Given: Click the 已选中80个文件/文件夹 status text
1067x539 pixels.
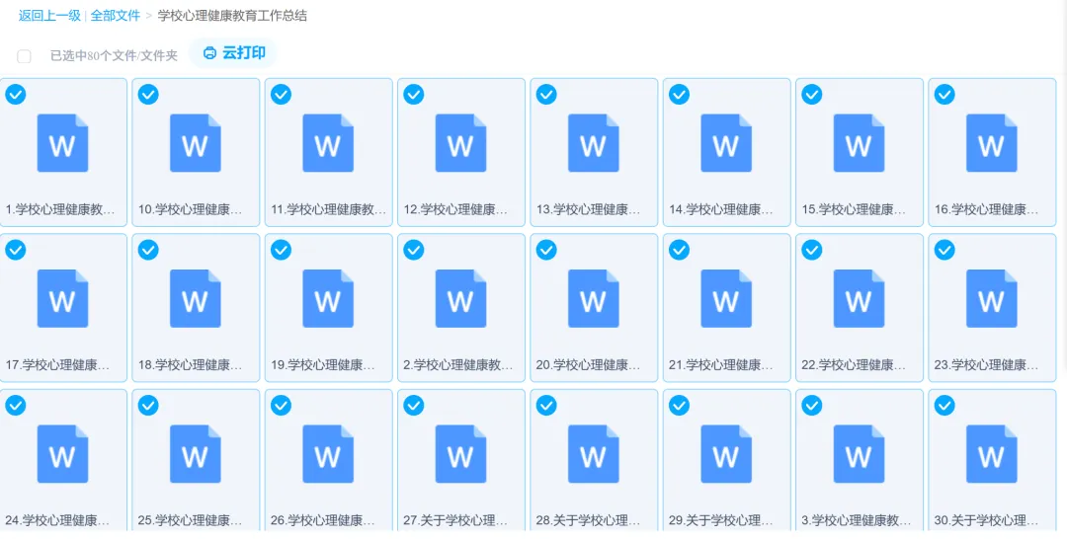Looking at the screenshot, I should pyautogui.click(x=114, y=55).
